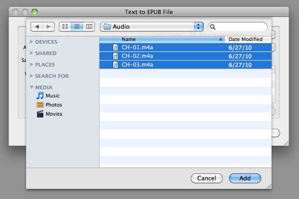This screenshot has height=199, width=299.
Task: Expand the PLACES sidebar section
Action: point(32,65)
